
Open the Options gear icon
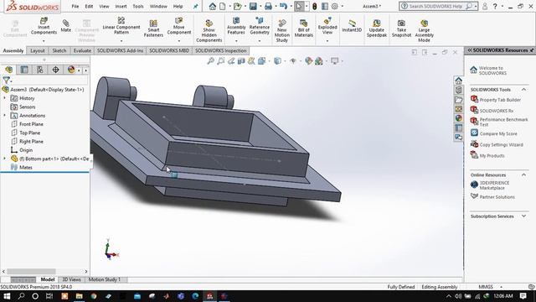335,6
